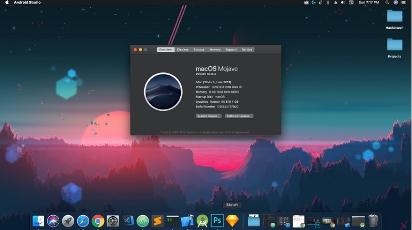
Task: Select the Overview tab
Action: tap(165, 49)
